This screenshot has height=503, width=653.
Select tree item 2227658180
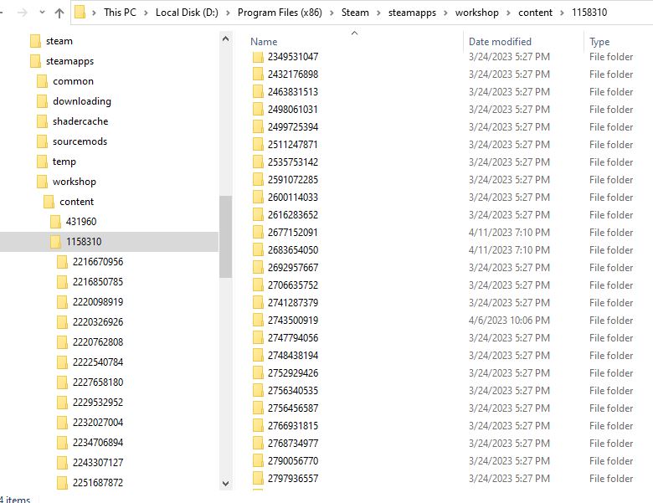pos(97,382)
